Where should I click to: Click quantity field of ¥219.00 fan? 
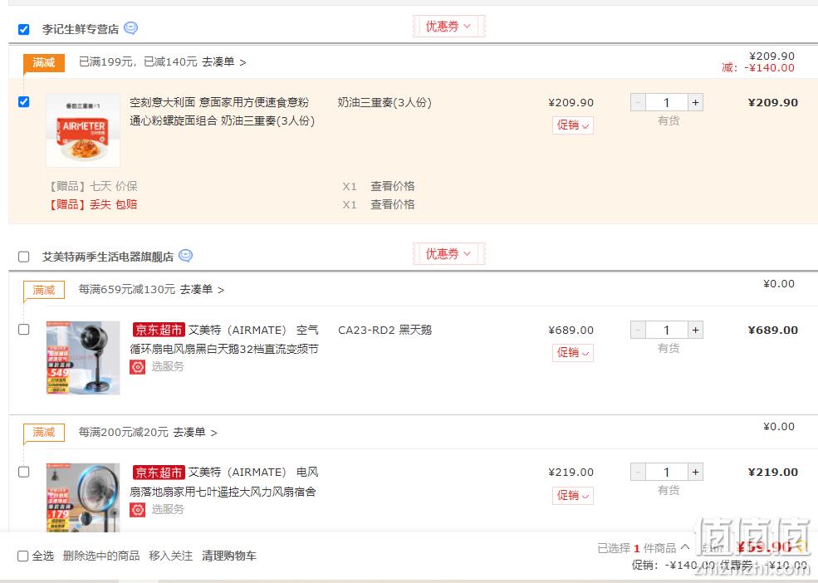pyautogui.click(x=667, y=472)
